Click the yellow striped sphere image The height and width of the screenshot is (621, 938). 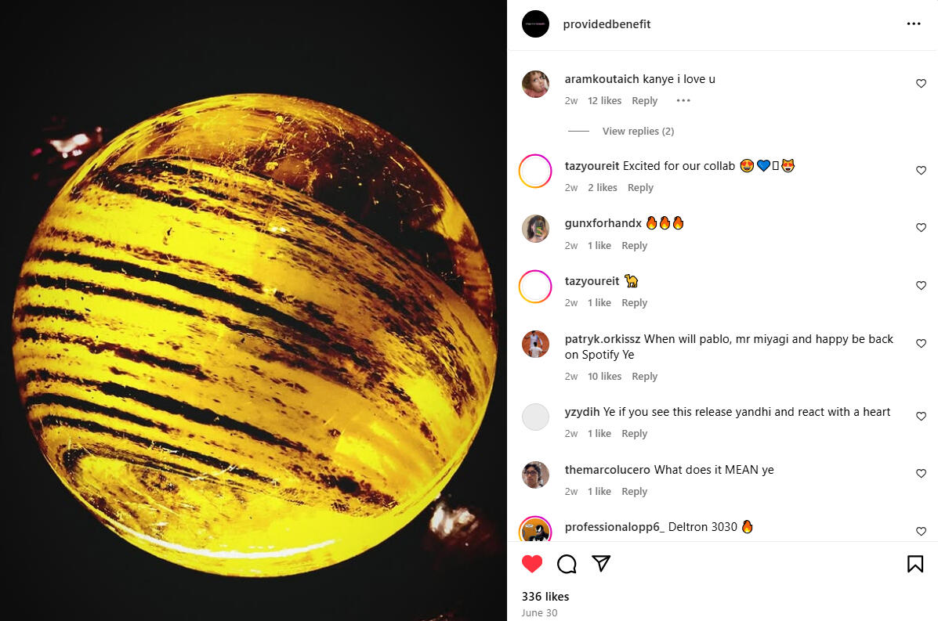(255, 334)
